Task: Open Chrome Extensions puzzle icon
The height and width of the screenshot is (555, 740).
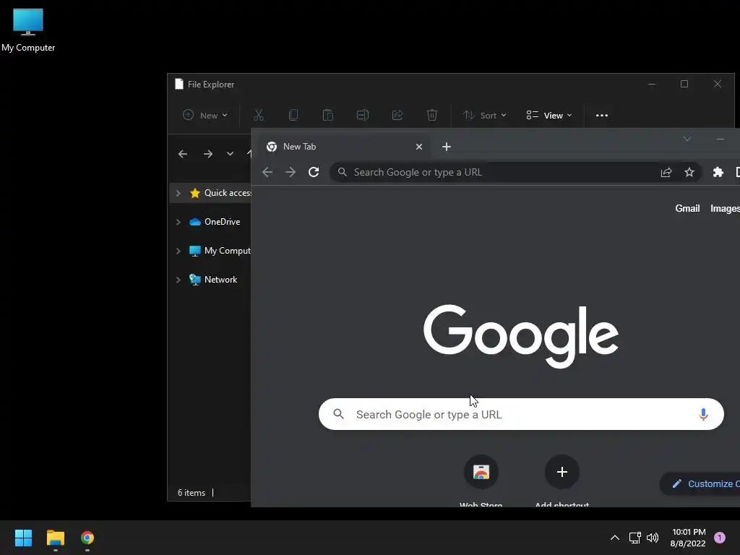Action: 718,172
